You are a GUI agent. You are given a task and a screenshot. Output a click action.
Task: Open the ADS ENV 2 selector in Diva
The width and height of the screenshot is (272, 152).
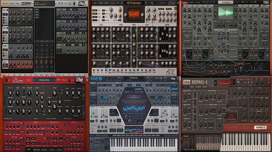point(68,119)
